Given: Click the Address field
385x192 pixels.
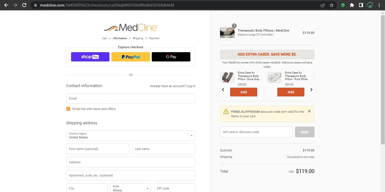Looking at the screenshot, I should point(131,162).
